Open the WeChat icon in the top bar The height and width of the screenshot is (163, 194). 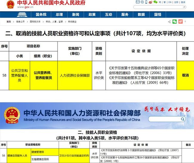(155, 2)
